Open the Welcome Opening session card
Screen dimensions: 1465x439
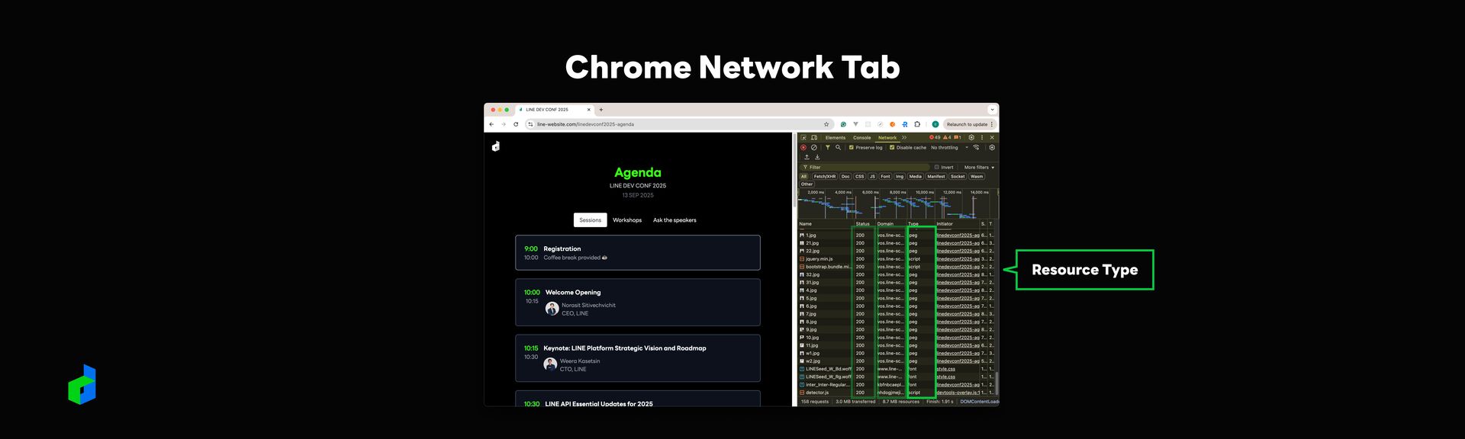click(x=638, y=303)
